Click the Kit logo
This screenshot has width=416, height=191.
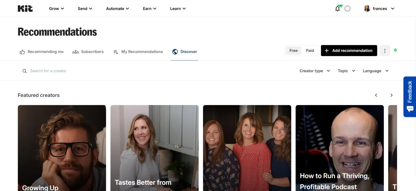click(25, 9)
